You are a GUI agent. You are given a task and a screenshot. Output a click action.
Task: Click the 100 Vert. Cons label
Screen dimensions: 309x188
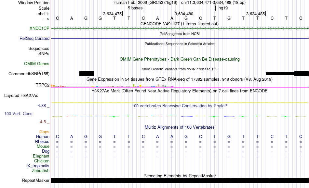point(18,113)
